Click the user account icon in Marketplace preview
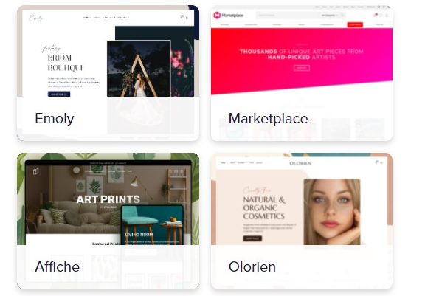Screen dimensions: 425x296 click(387, 16)
